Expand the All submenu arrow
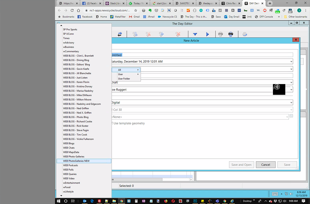Viewport: 310px width, 204px height. point(138,70)
